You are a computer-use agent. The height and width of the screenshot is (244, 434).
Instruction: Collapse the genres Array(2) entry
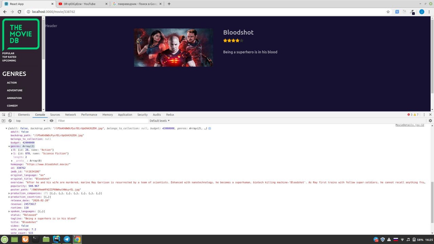pos(9,146)
